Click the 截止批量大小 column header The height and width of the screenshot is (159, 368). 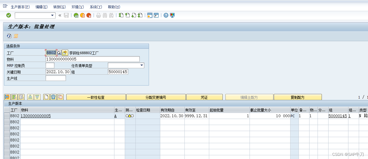(x=270, y=110)
